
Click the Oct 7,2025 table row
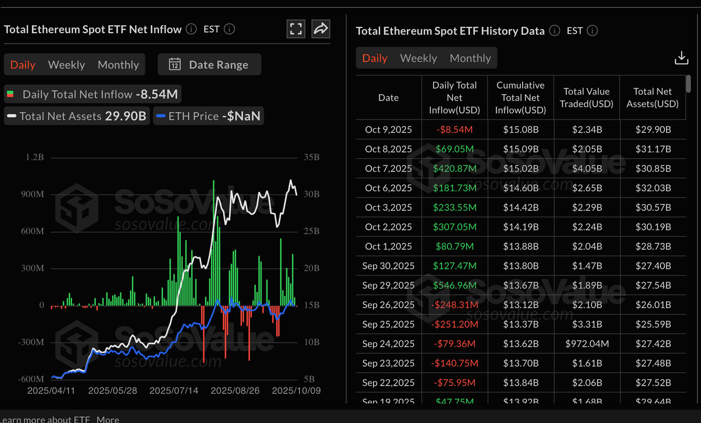(x=520, y=168)
